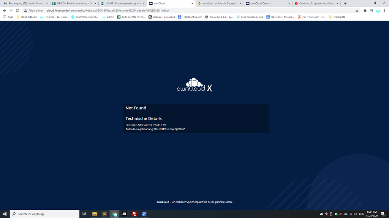Click the ownCloud X logo
Viewport: 389px width, 218px height.
coord(194,85)
